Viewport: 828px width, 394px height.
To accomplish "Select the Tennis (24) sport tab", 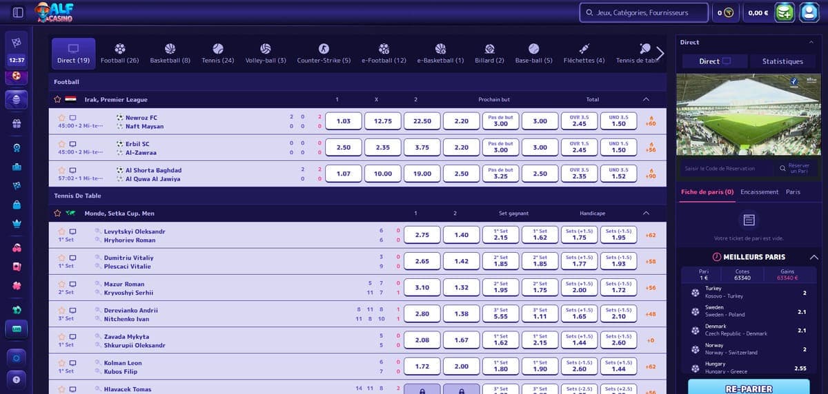I will point(217,54).
